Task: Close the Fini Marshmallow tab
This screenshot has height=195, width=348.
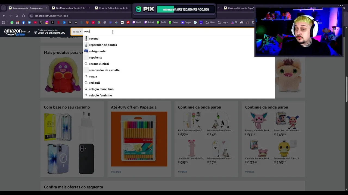Action: tap(89, 8)
